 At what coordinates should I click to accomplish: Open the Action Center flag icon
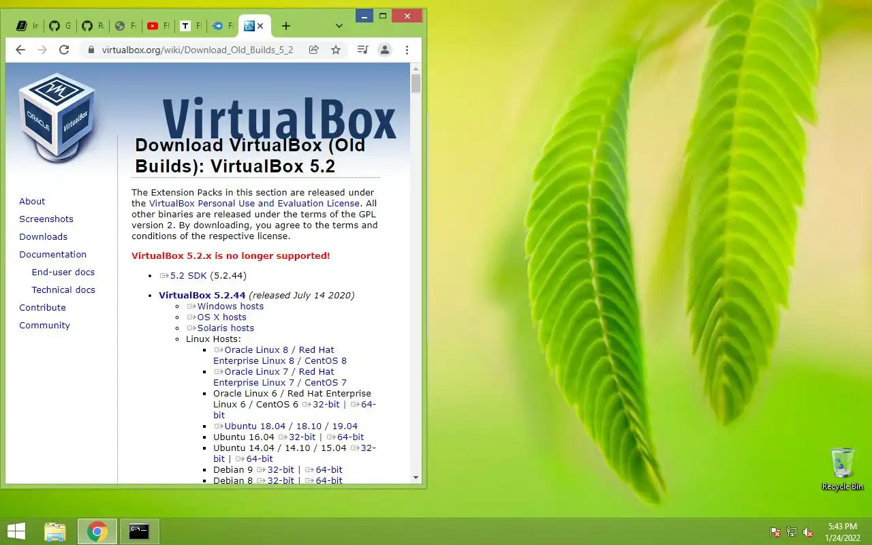point(775,532)
